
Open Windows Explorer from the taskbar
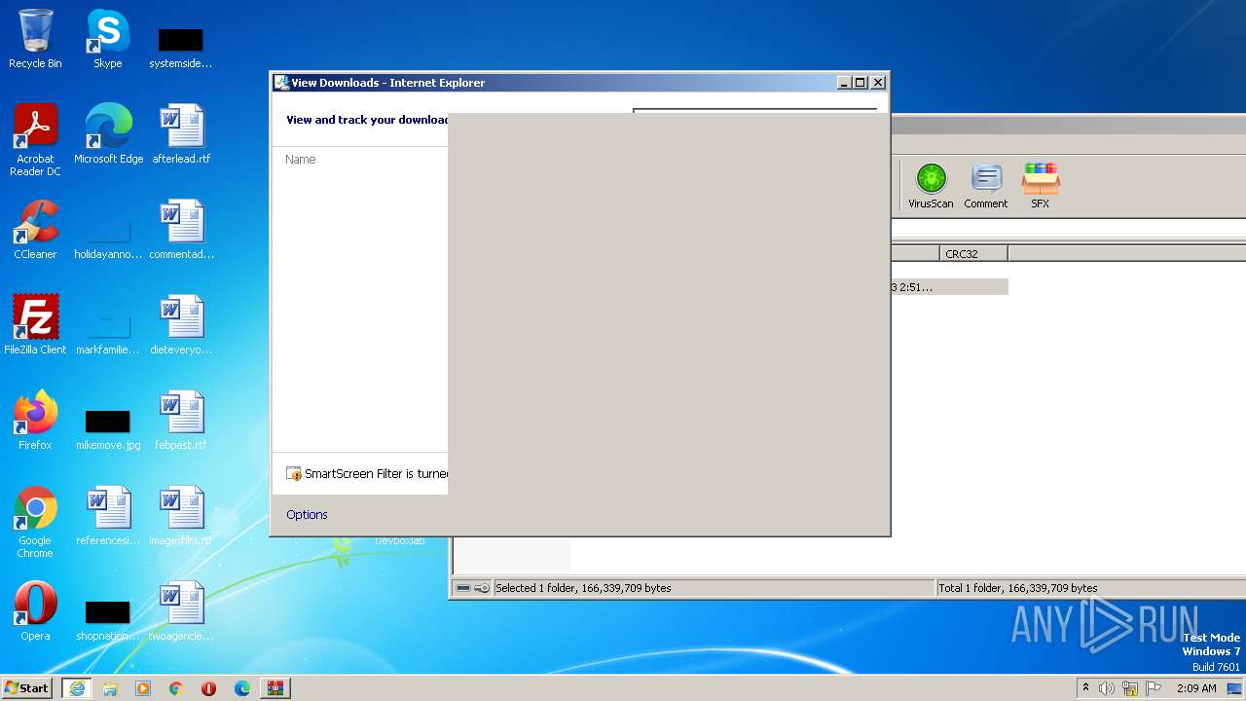point(110,688)
